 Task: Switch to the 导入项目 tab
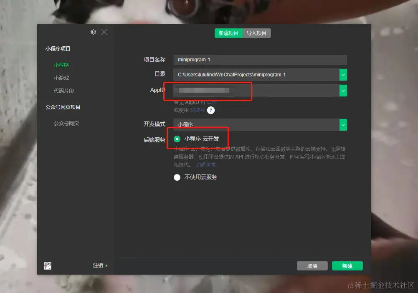(256, 33)
